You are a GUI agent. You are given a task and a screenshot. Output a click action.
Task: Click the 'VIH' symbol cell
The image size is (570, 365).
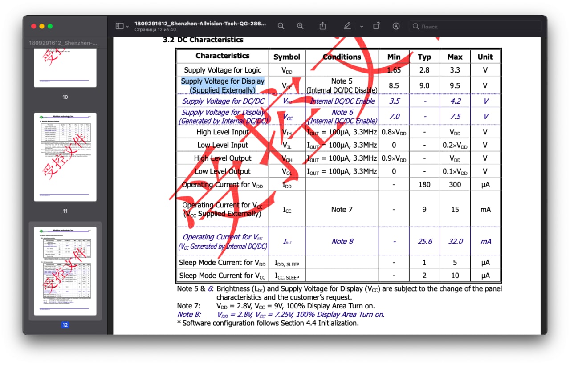coord(287,132)
